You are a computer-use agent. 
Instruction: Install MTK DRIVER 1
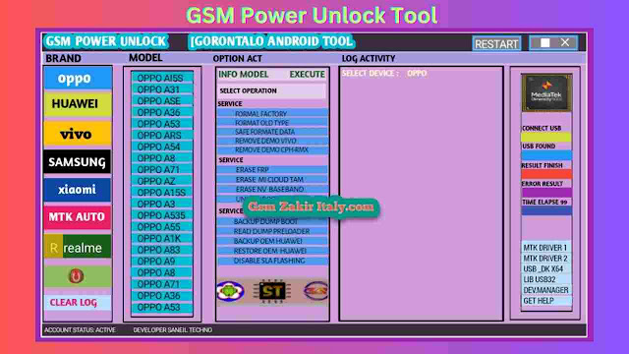click(x=546, y=248)
